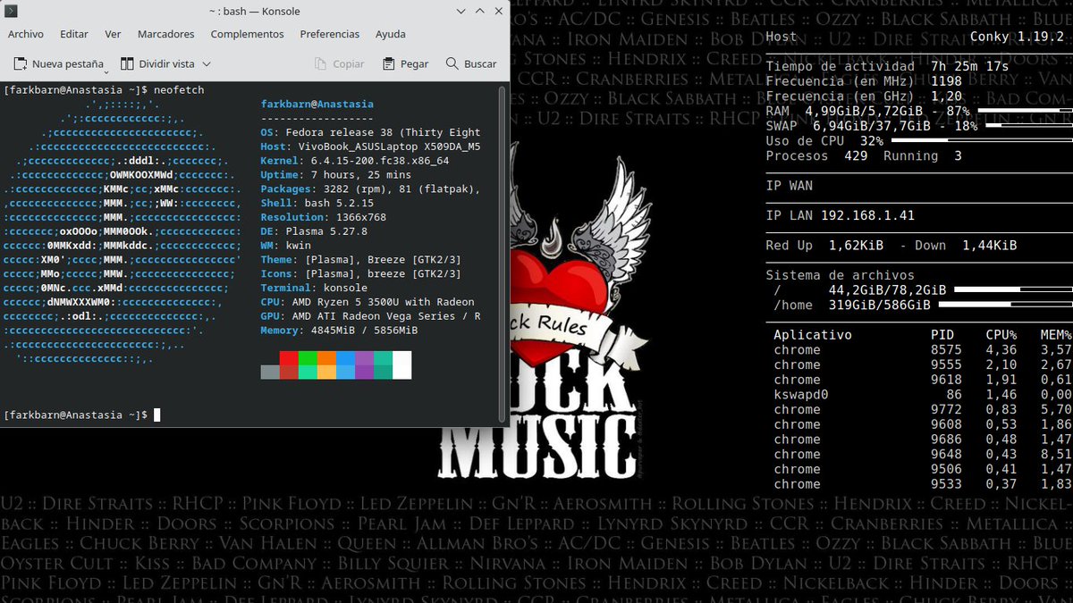
Task: Open the Ver menu
Action: coord(113,34)
